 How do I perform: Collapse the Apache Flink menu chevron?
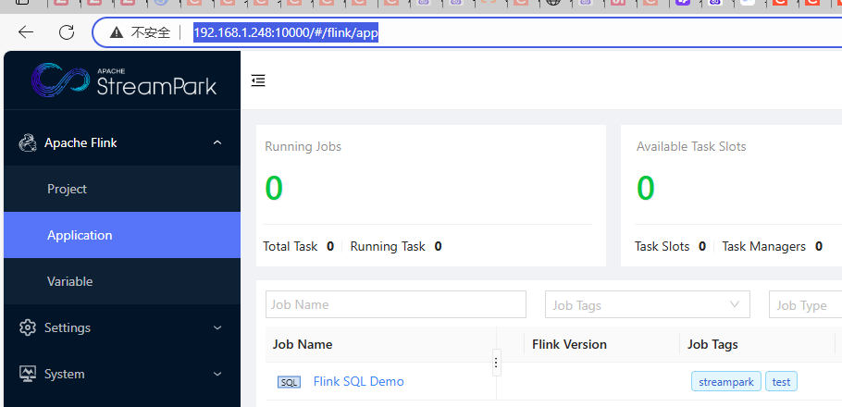217,142
